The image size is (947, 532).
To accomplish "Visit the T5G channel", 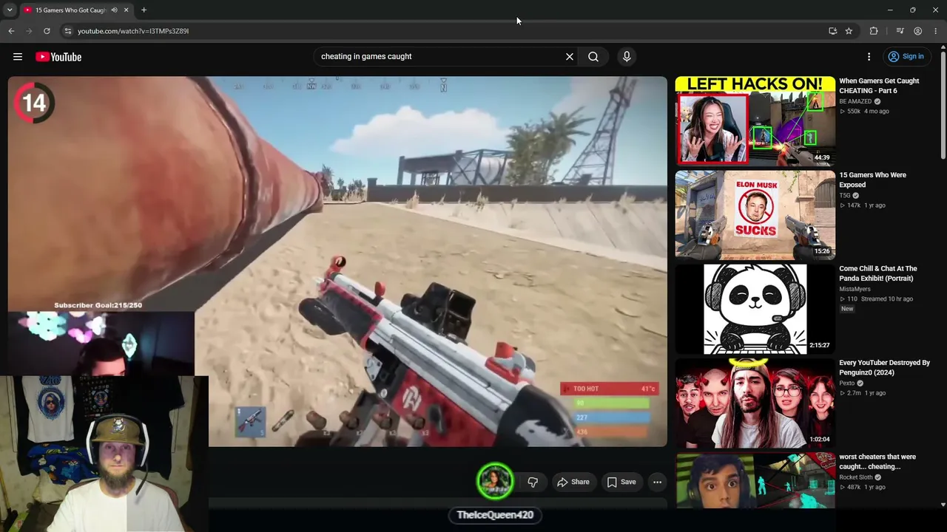I will pyautogui.click(x=844, y=196).
